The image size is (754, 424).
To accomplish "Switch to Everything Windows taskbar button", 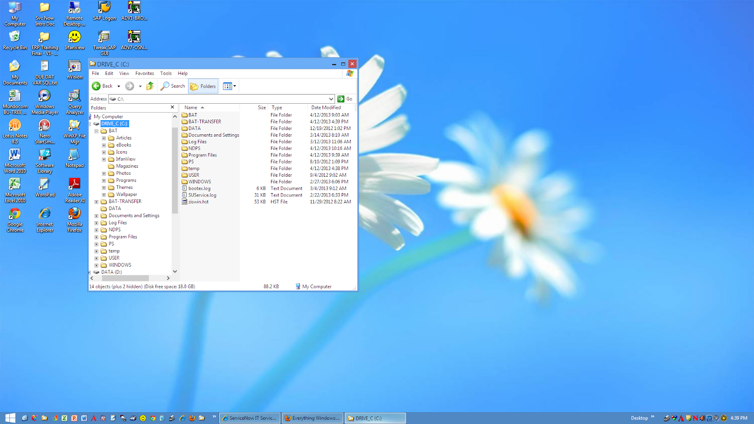I will (x=313, y=418).
